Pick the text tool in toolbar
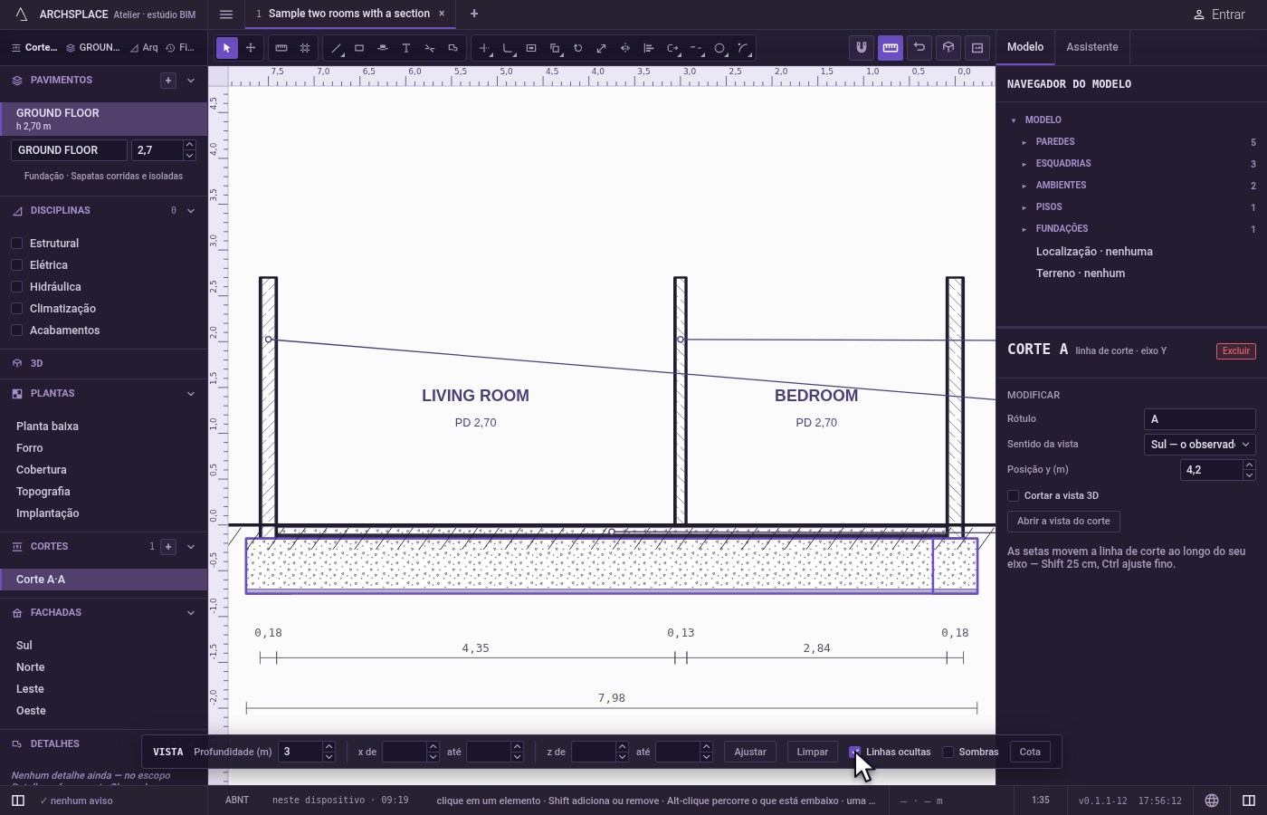The height and width of the screenshot is (815, 1267). tap(406, 48)
